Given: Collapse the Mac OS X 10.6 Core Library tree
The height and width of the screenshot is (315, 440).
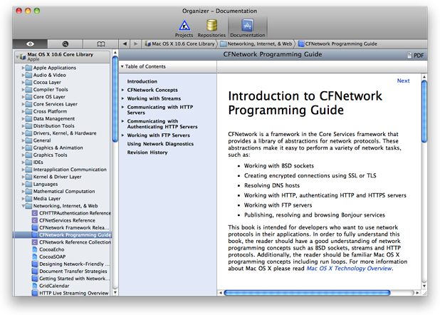Looking at the screenshot, I should [x=17, y=57].
